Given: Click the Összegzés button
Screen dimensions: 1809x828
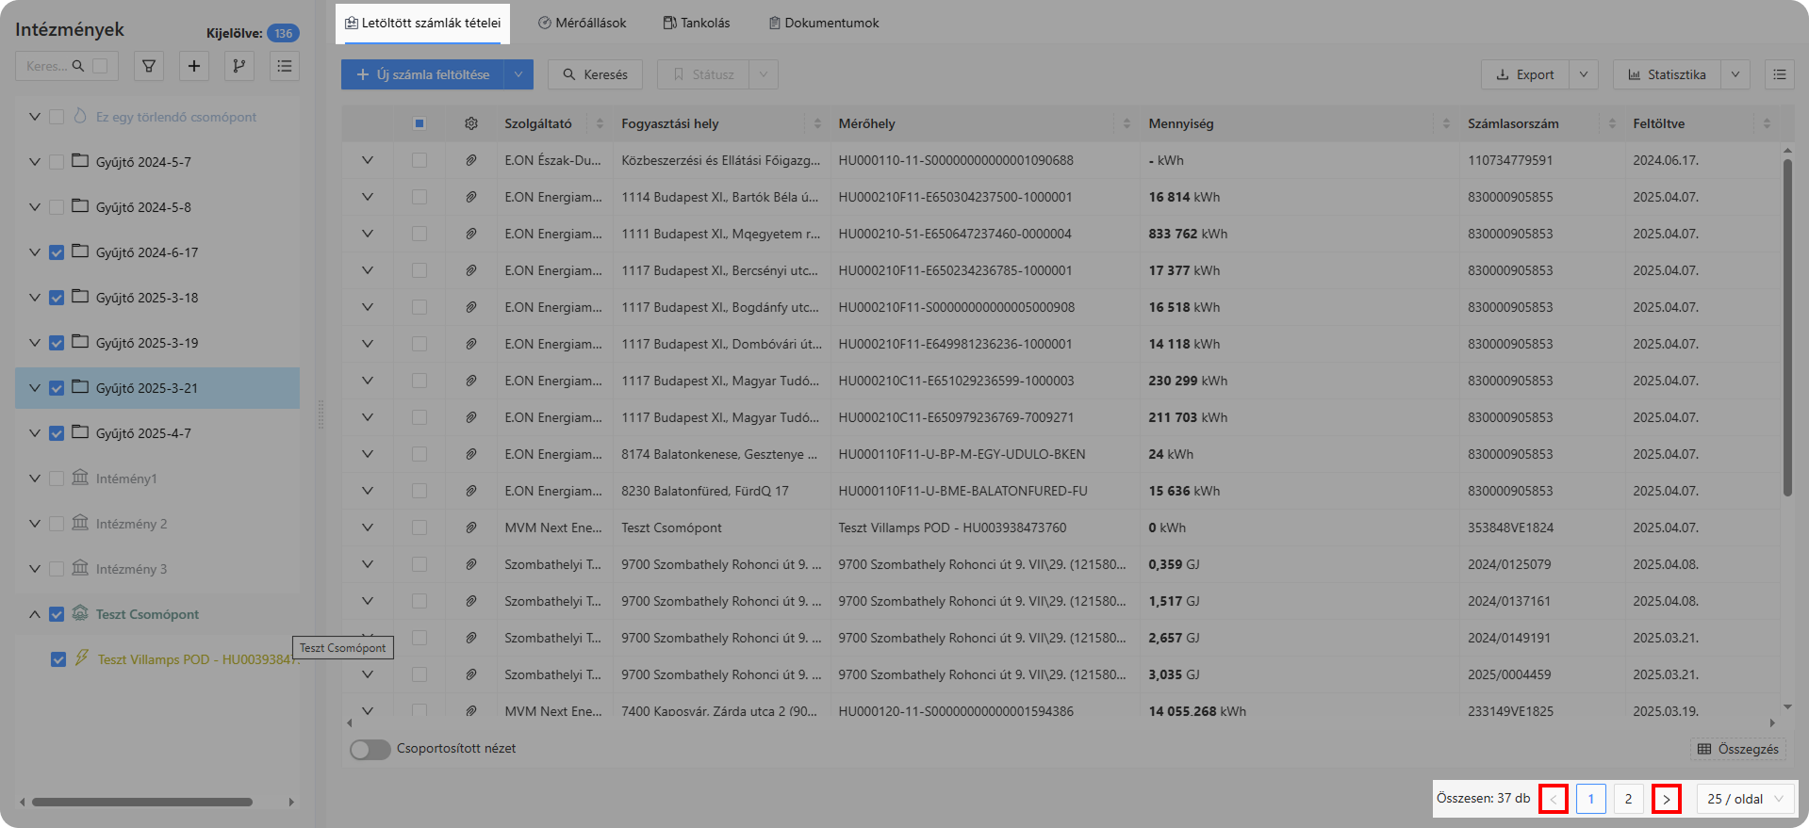Looking at the screenshot, I should [1737, 749].
